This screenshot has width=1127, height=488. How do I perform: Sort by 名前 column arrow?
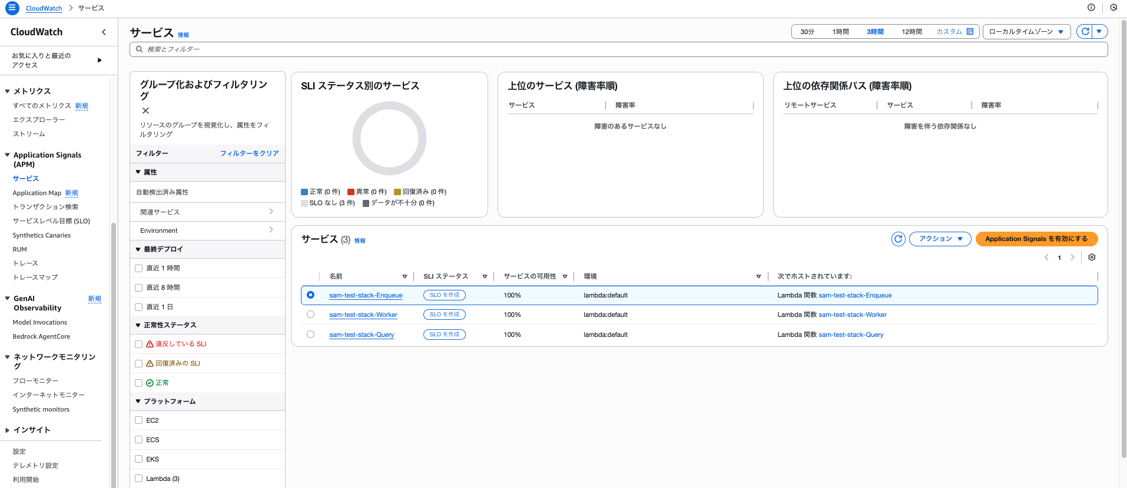click(x=405, y=276)
